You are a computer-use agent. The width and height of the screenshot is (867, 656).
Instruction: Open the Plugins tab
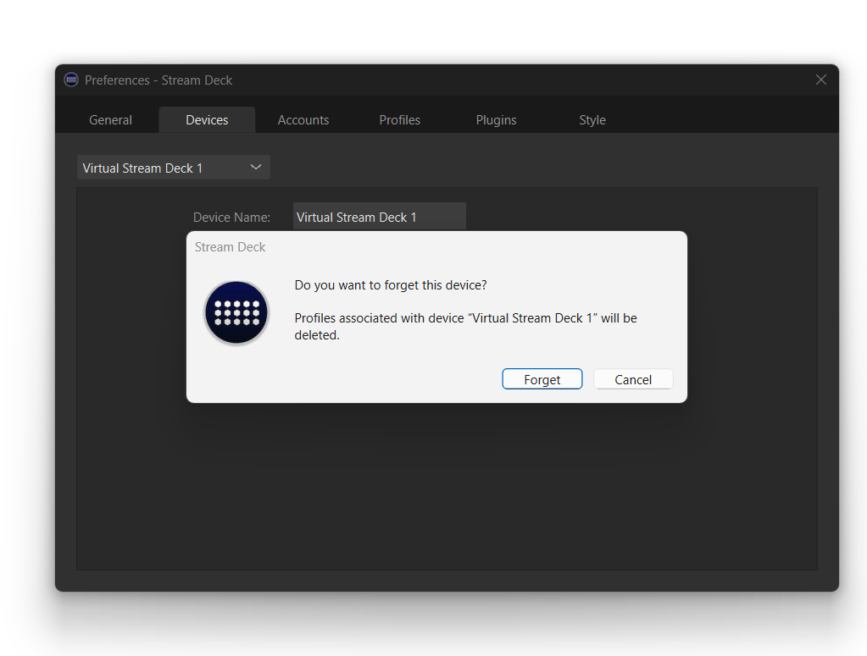click(x=496, y=119)
